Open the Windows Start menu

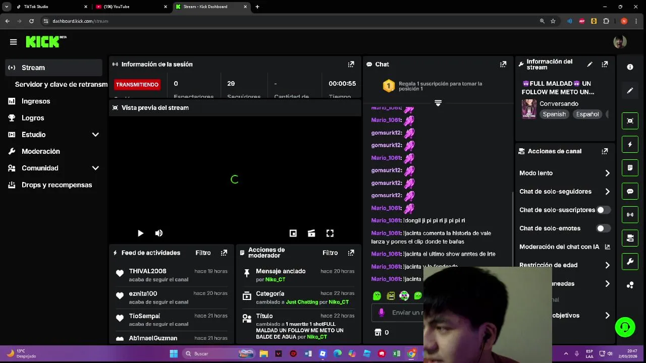click(174, 353)
